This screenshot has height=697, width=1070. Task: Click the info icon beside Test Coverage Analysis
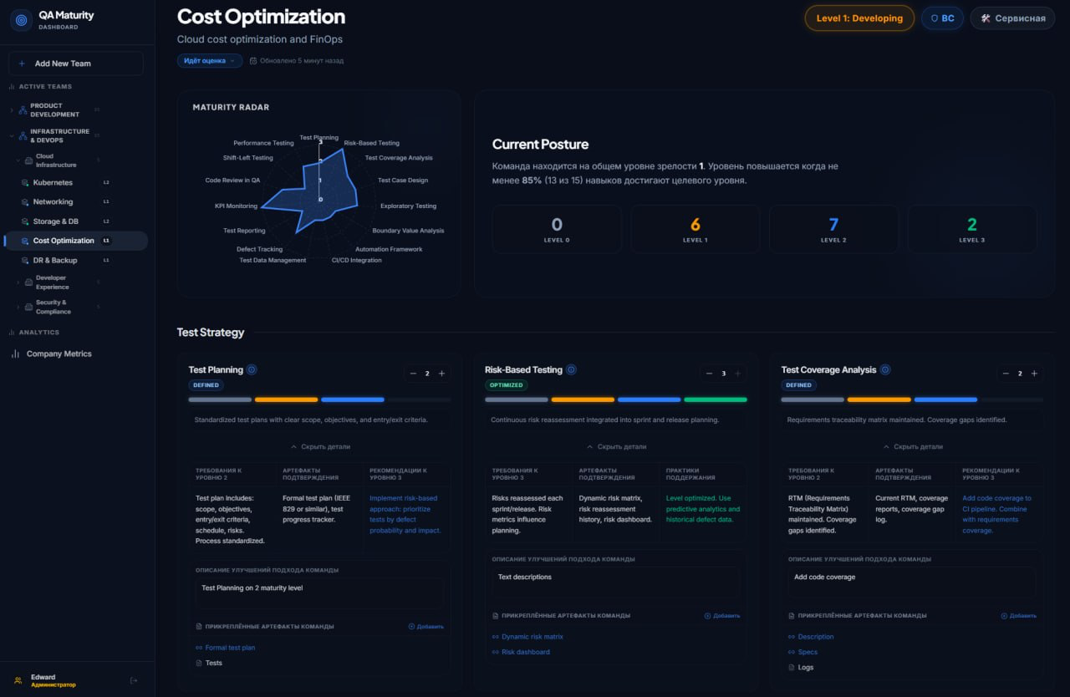[x=885, y=369]
